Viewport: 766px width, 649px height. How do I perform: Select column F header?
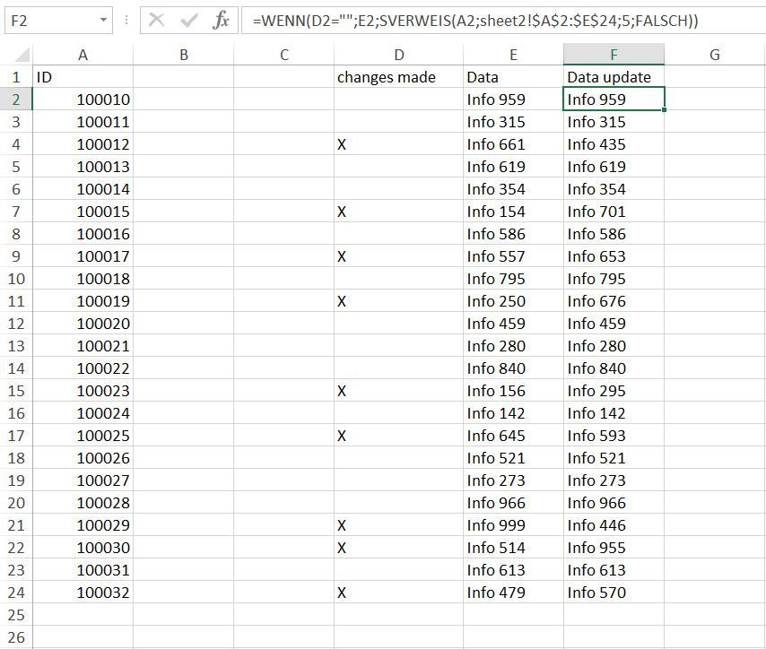[613, 55]
